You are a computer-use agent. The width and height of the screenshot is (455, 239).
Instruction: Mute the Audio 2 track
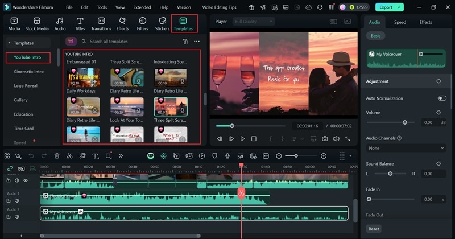tap(16, 217)
